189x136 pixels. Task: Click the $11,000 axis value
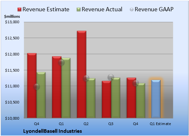click(x=12, y=86)
